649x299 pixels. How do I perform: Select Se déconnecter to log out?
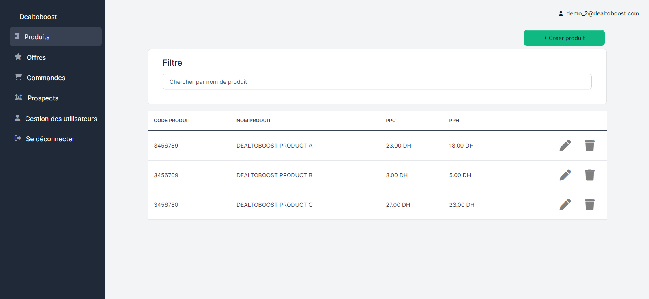(50, 139)
